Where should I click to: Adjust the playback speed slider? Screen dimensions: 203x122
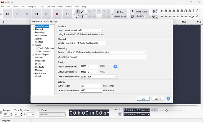[x=167, y=111]
